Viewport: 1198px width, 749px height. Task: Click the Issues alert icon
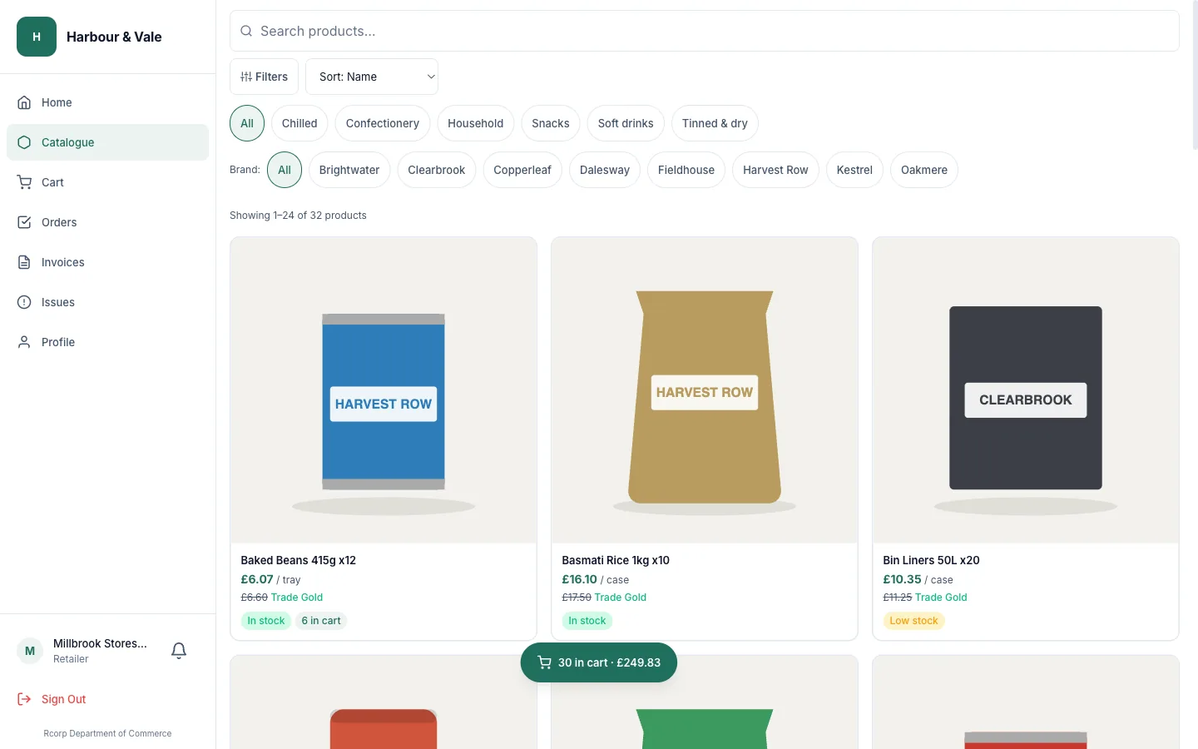click(24, 302)
